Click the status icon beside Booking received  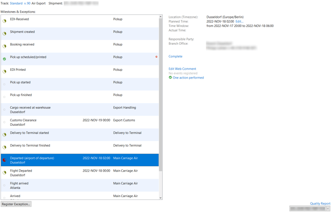pos(4,46)
